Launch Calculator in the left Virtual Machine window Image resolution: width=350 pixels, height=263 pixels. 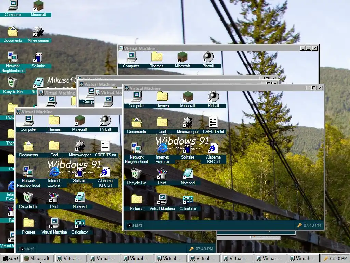tap(80, 226)
